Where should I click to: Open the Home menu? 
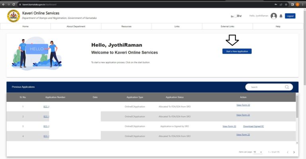pos(25,26)
